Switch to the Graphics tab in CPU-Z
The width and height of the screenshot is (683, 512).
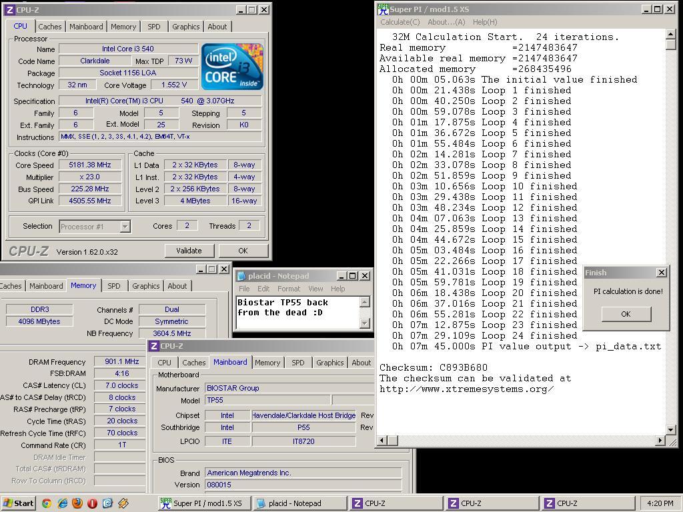tap(185, 27)
